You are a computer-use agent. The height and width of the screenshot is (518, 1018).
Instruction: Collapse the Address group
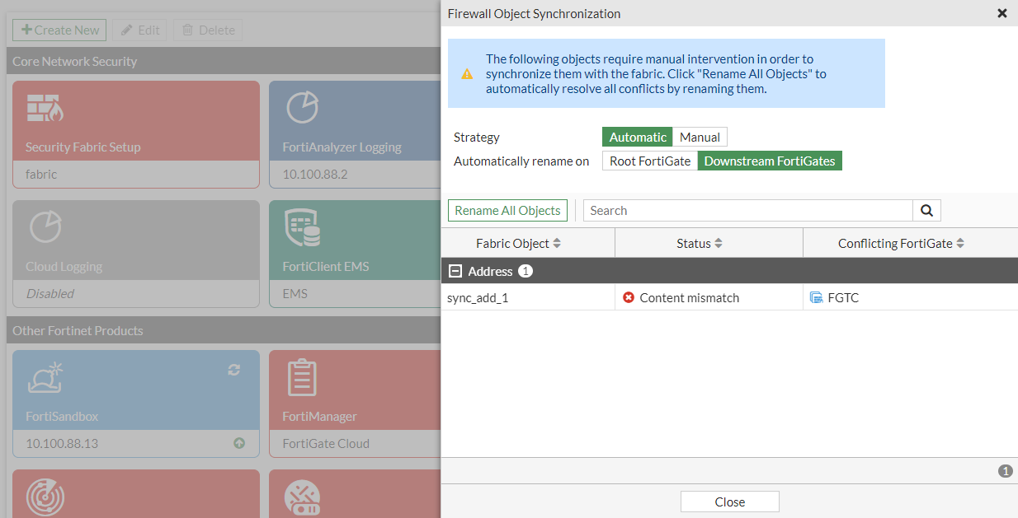[454, 271]
